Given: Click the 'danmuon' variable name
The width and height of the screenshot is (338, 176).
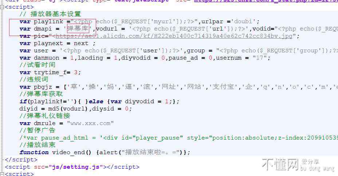Looking at the screenshot, I should 46,58.
